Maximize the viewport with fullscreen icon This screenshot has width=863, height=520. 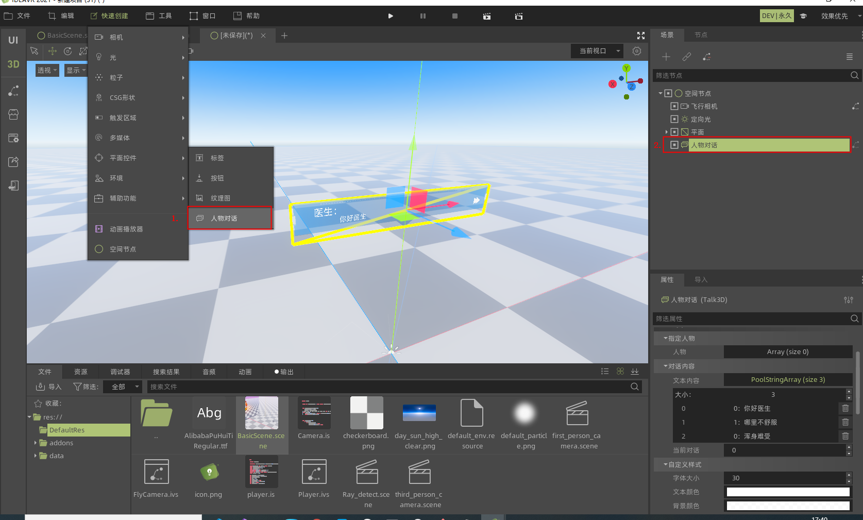(641, 36)
